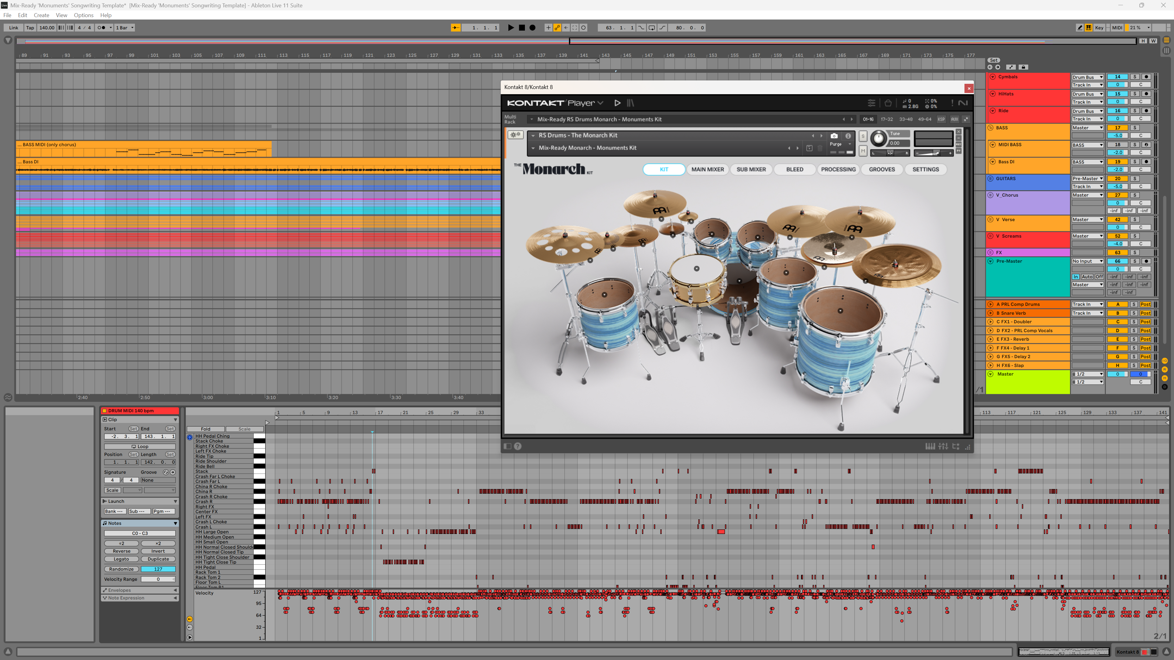Click the Link button
Image resolution: width=1174 pixels, height=660 pixels.
(14, 27)
